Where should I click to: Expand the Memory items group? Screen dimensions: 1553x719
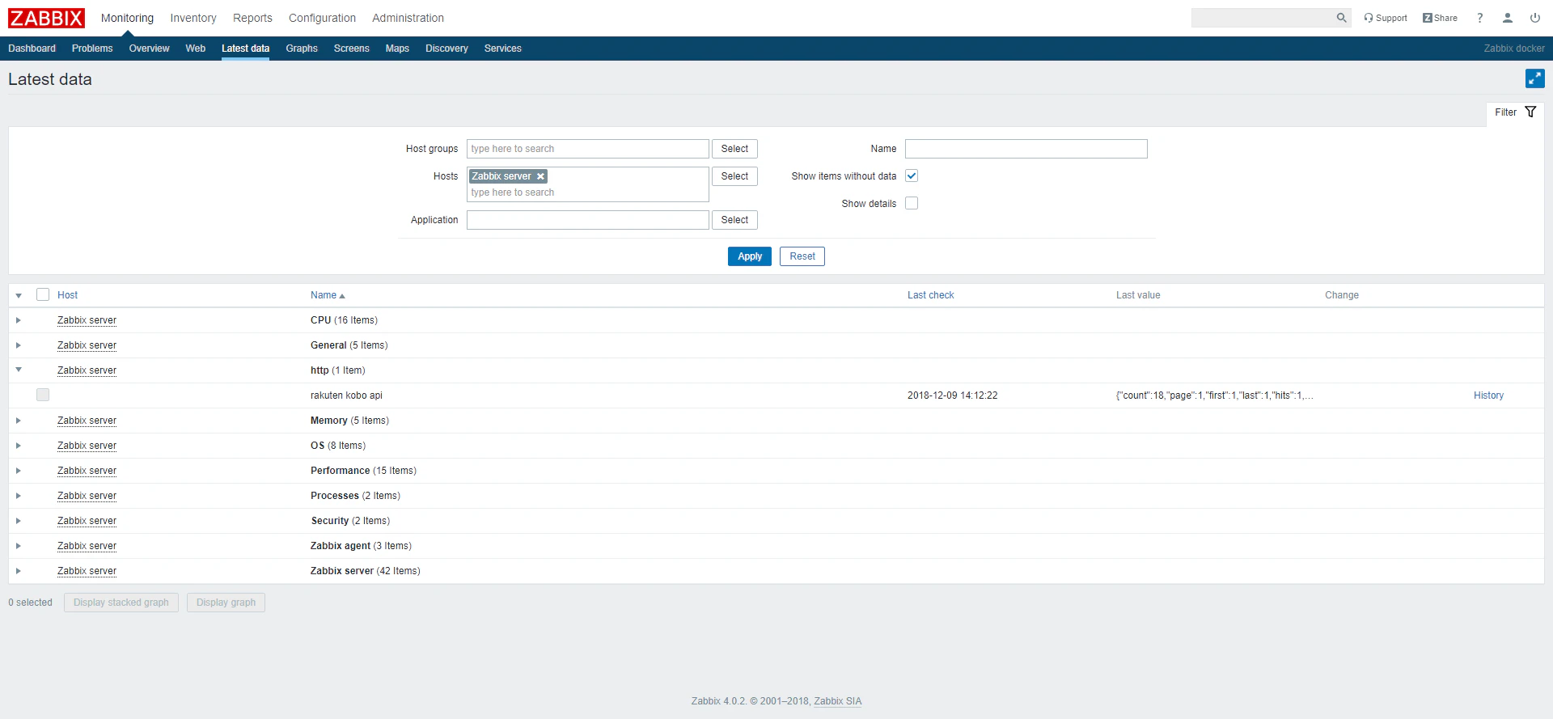[19, 421]
